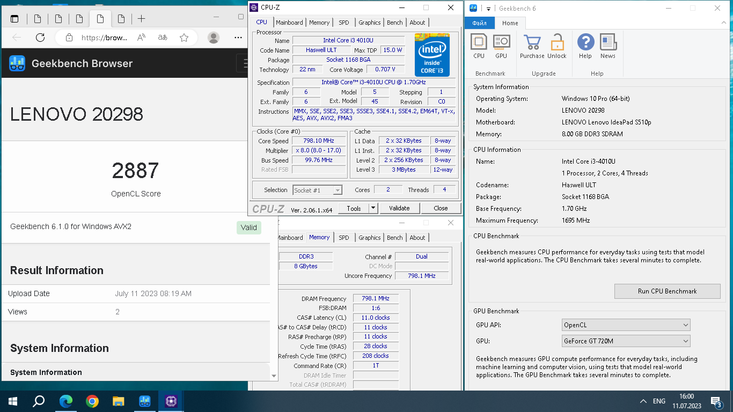The image size is (733, 412).
Task: Select the Home ribbon tab
Action: [x=510, y=23]
